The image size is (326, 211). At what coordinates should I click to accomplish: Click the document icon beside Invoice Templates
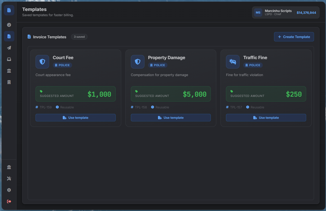[29, 37]
